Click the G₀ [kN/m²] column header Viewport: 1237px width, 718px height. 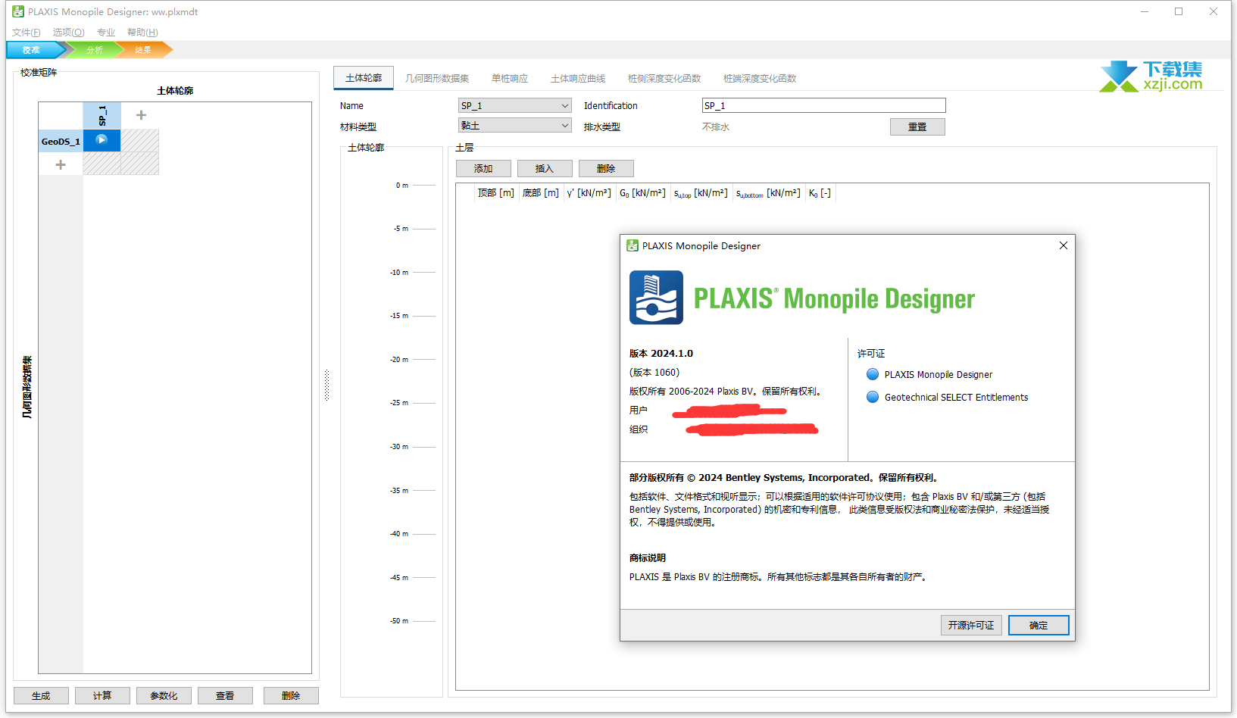642,193
